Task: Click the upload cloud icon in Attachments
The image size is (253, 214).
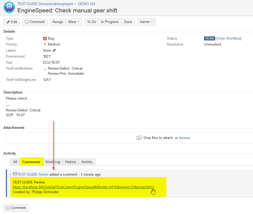Action: click(x=139, y=138)
